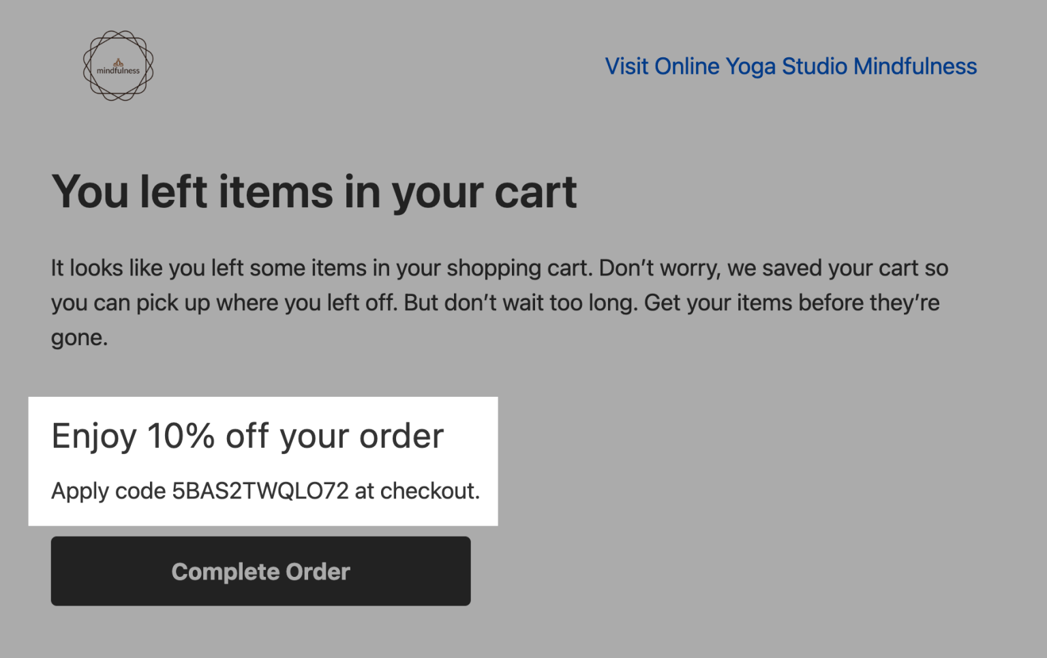The width and height of the screenshot is (1047, 658).
Task: Open the brand emblem above the headline
Action: [119, 65]
